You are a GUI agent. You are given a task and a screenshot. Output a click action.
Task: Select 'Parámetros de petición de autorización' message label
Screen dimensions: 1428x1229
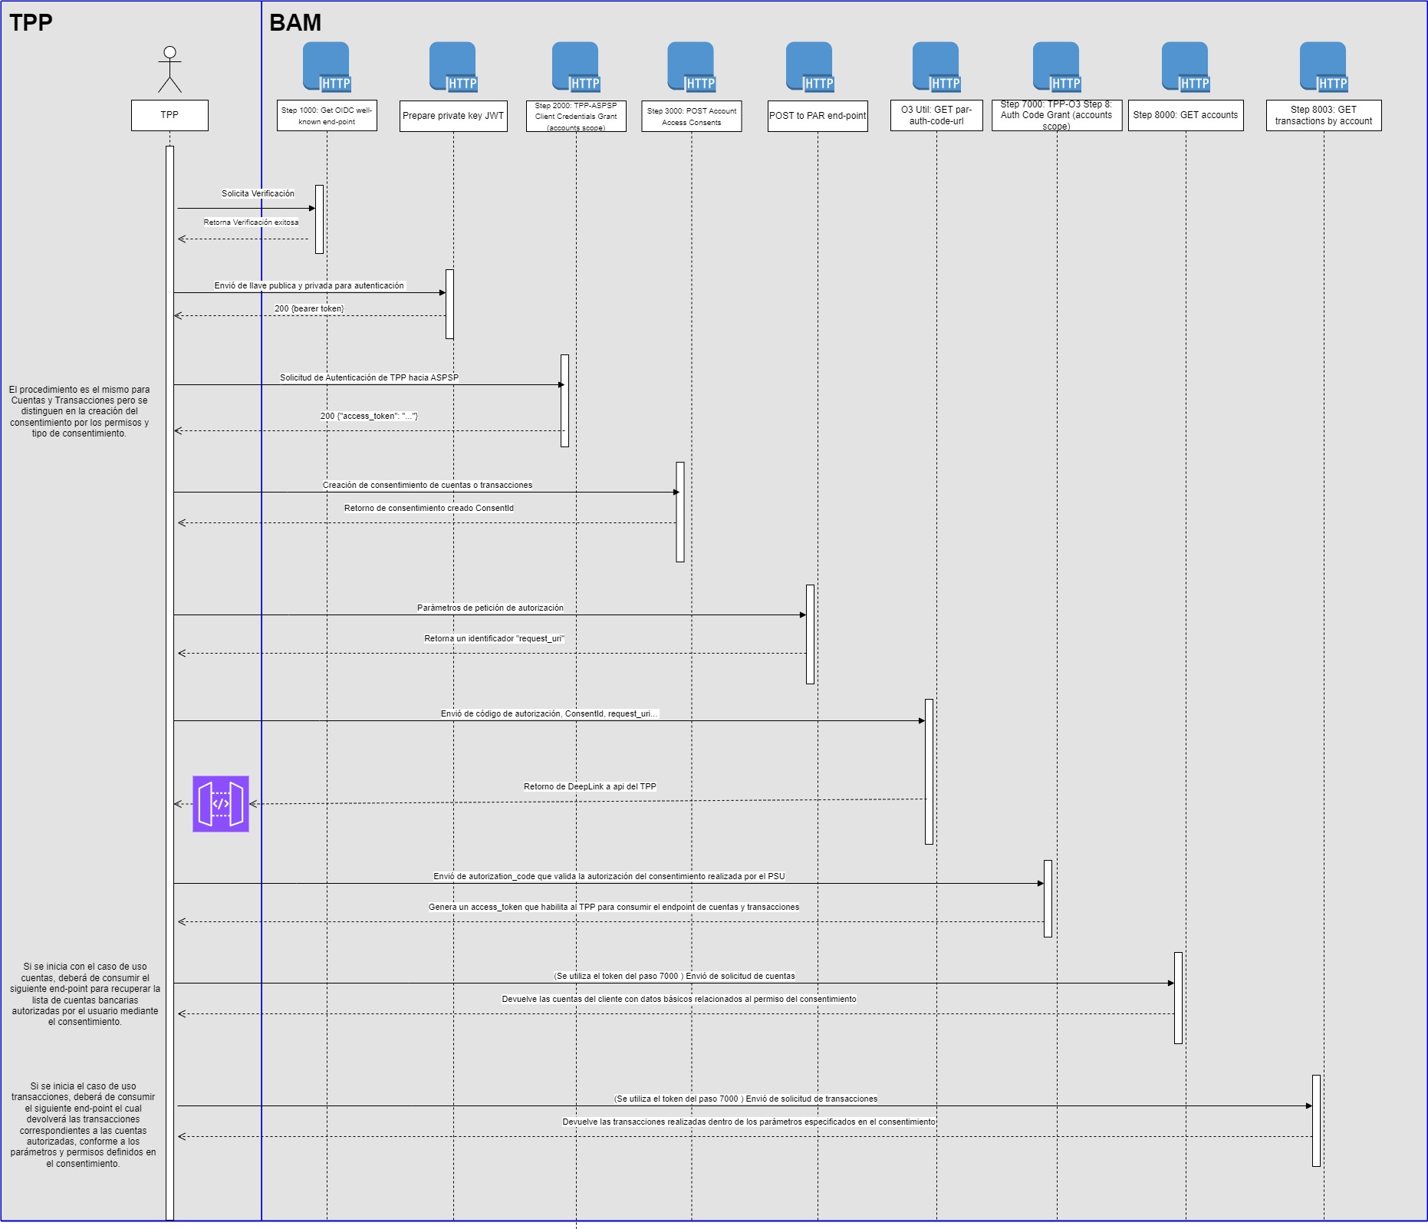pos(490,608)
